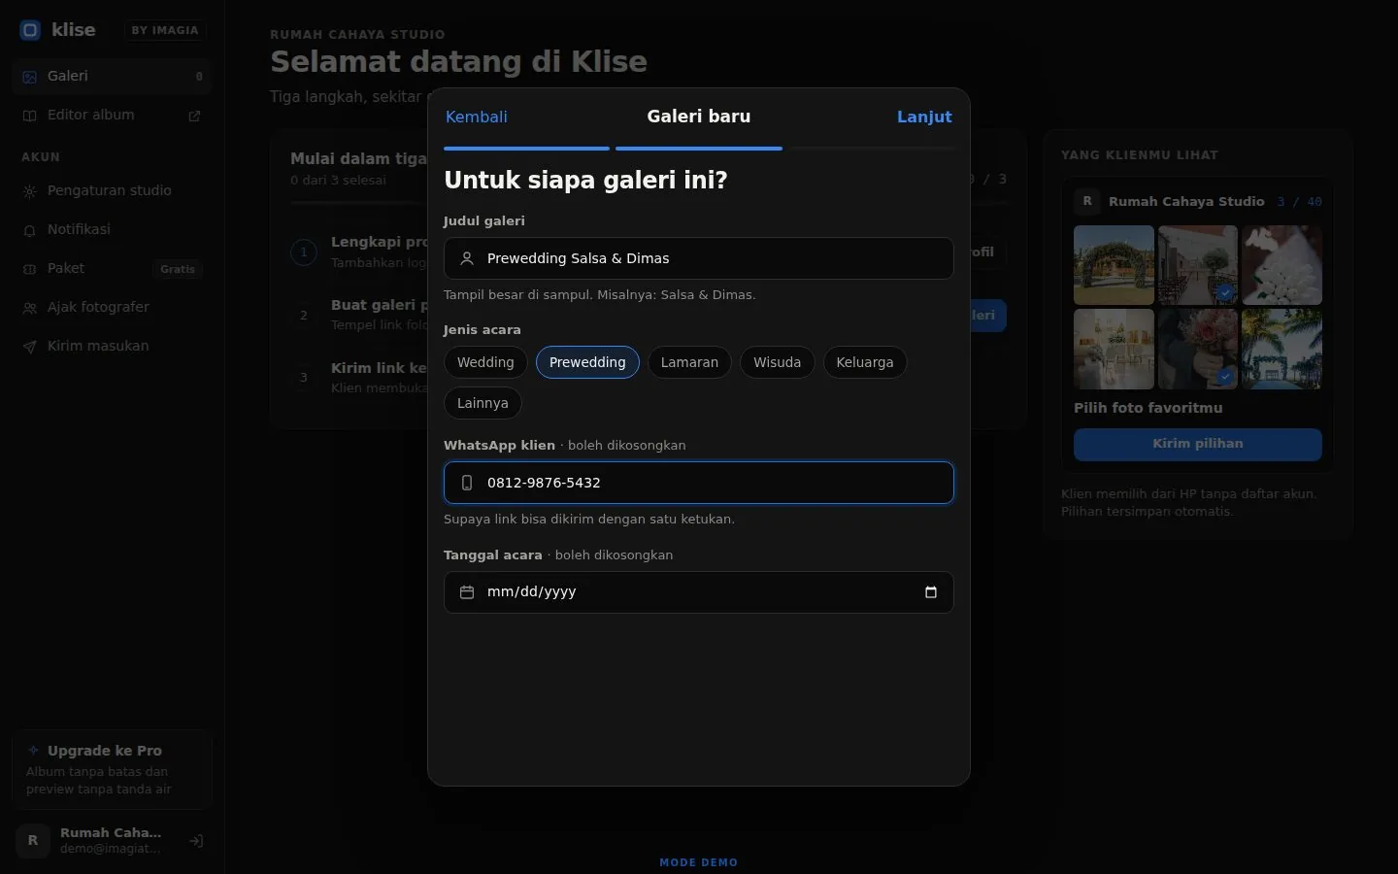Click the BY IMAGIA badge
The height and width of the screenshot is (874, 1398).
[x=165, y=30]
